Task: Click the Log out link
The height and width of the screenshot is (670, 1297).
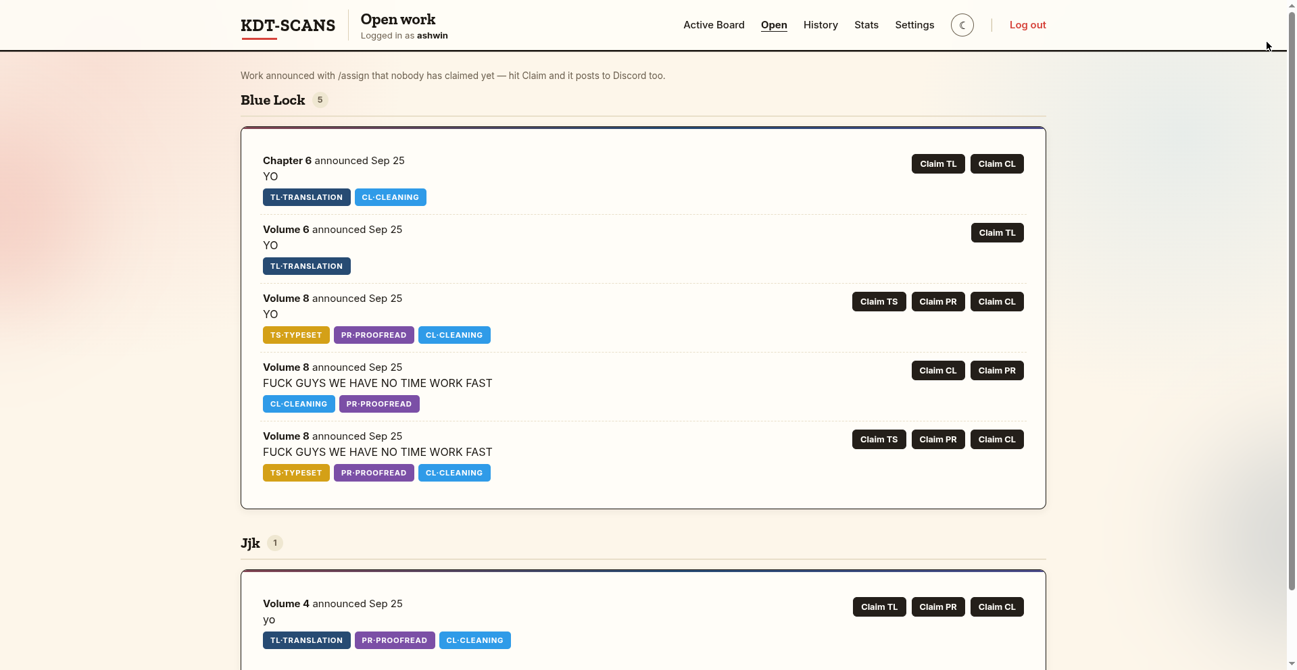Action: pos(1027,25)
